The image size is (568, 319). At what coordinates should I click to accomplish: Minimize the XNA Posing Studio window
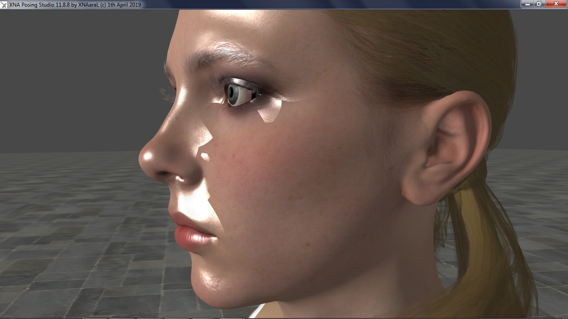pos(527,4)
